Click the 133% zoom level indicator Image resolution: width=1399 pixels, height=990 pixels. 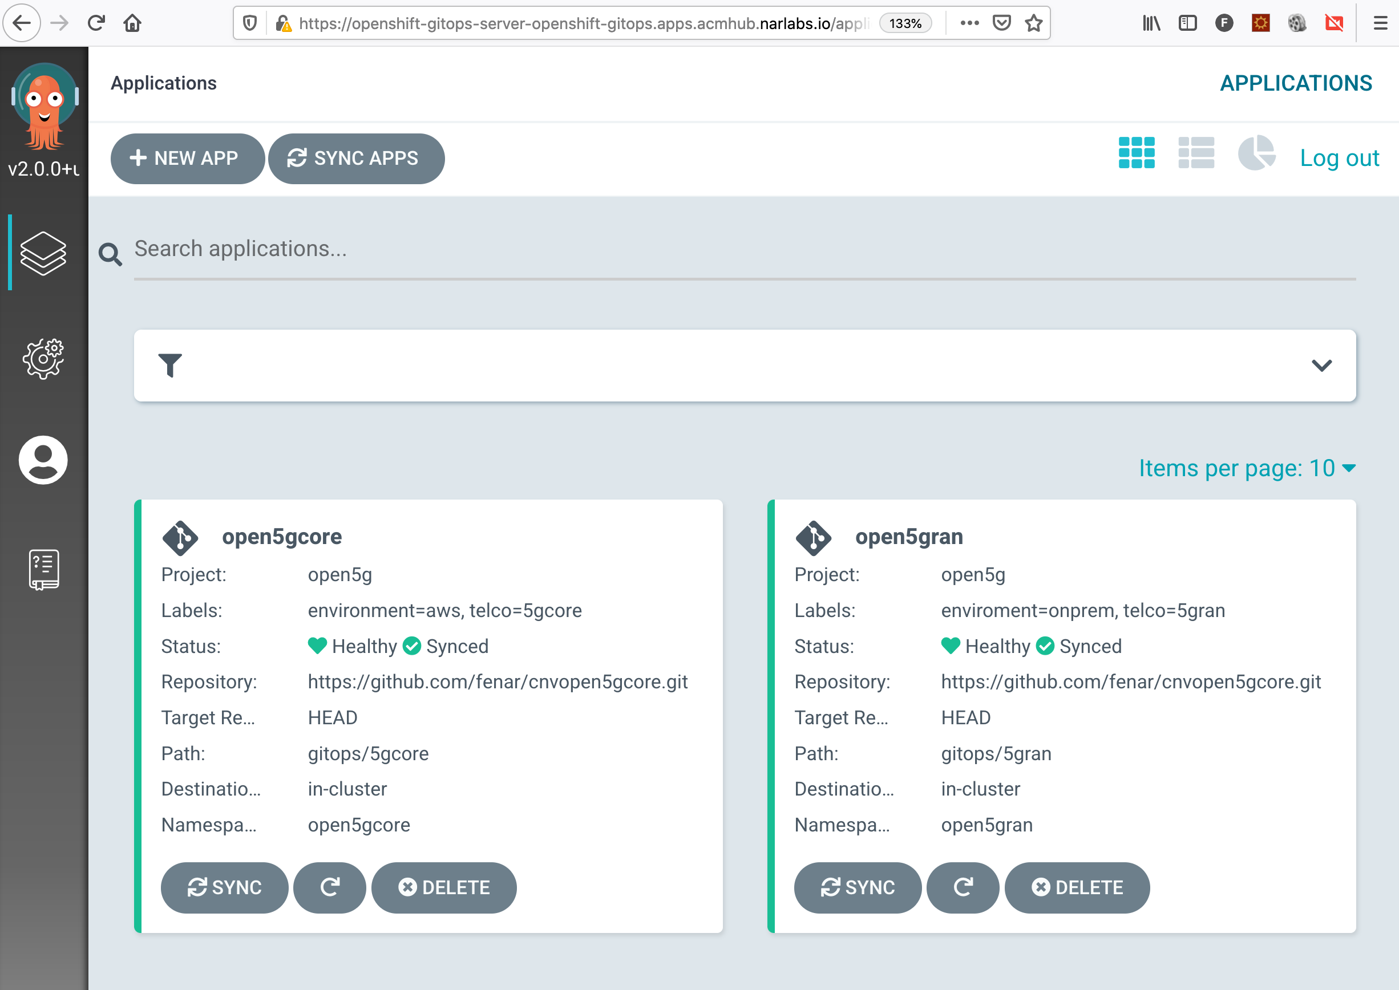[905, 23]
